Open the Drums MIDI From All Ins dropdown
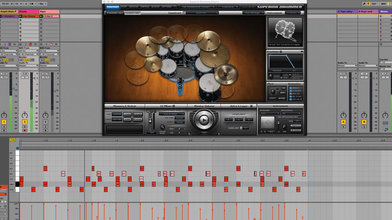The height and width of the screenshot is (220, 392). (29, 51)
